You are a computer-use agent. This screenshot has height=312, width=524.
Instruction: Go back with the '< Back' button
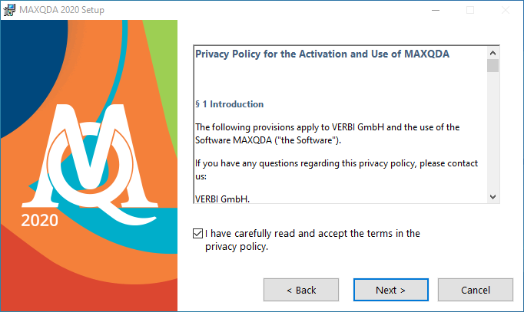(x=301, y=290)
